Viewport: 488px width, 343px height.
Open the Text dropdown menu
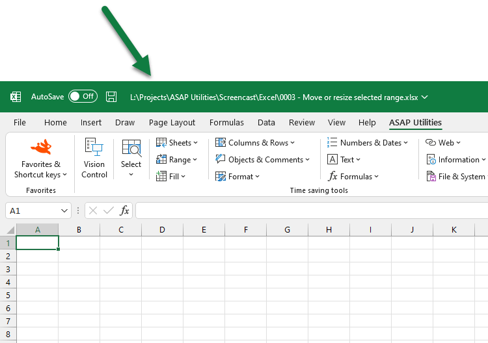350,159
